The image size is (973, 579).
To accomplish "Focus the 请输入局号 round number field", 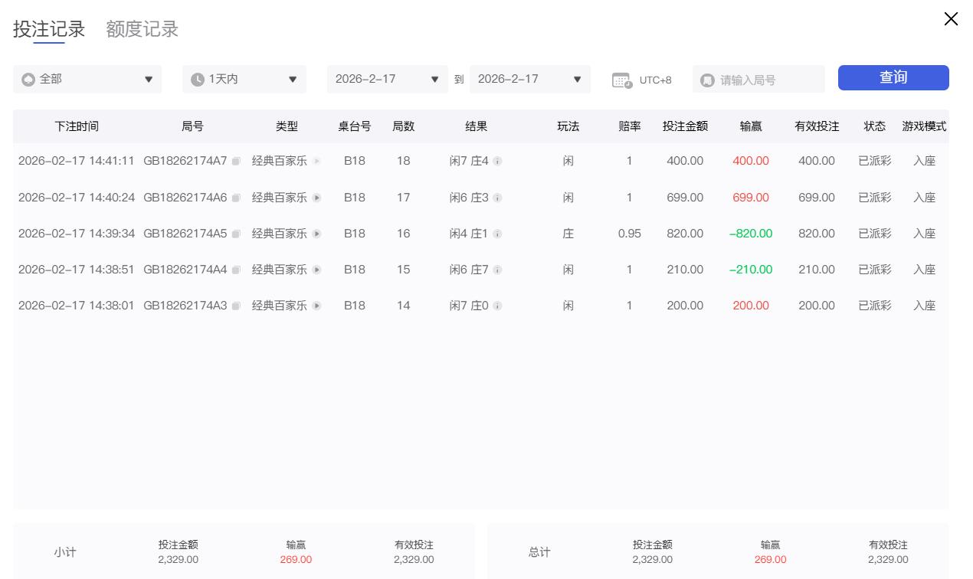I will pos(766,80).
